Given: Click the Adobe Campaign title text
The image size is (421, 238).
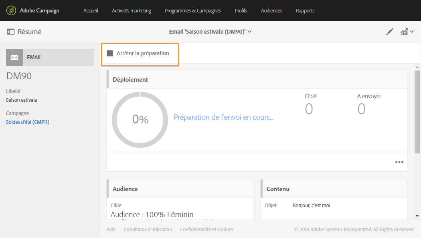Looking at the screenshot, I should (40, 10).
